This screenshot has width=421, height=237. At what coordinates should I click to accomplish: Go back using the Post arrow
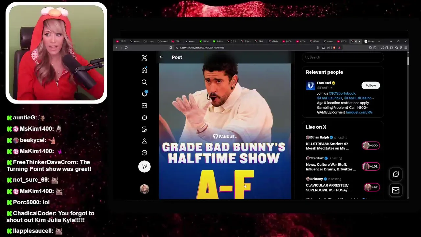pyautogui.click(x=161, y=57)
